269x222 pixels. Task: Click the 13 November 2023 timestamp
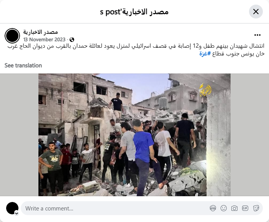45,40
